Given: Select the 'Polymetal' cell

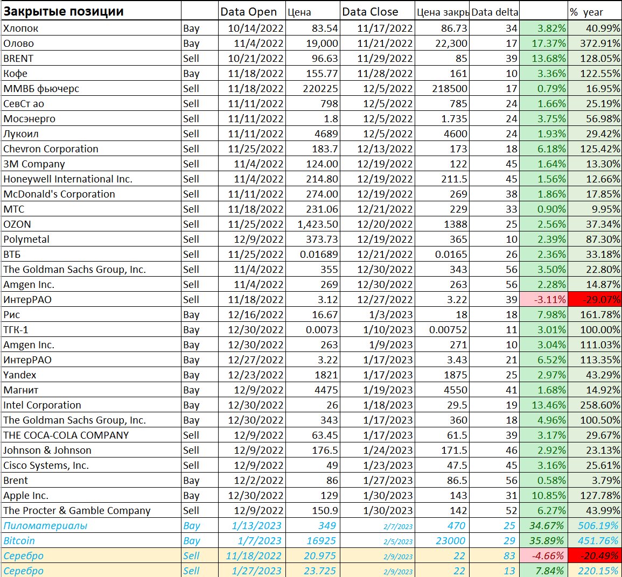Looking at the screenshot, I should coord(91,239).
